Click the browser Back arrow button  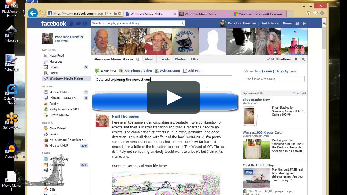[x=33, y=13]
